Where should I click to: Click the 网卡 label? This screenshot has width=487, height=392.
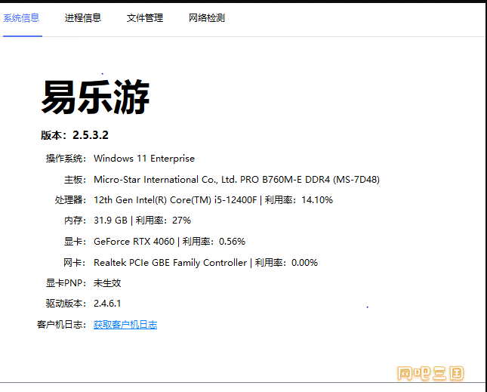pos(75,263)
